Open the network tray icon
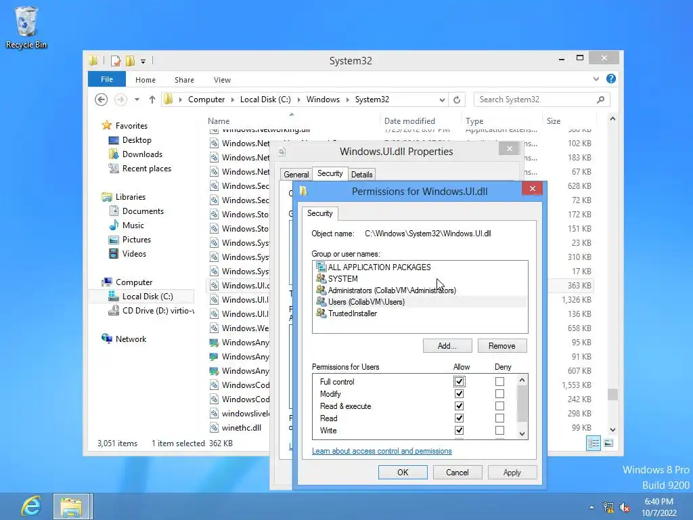The width and height of the screenshot is (693, 520). pyautogui.click(x=608, y=507)
